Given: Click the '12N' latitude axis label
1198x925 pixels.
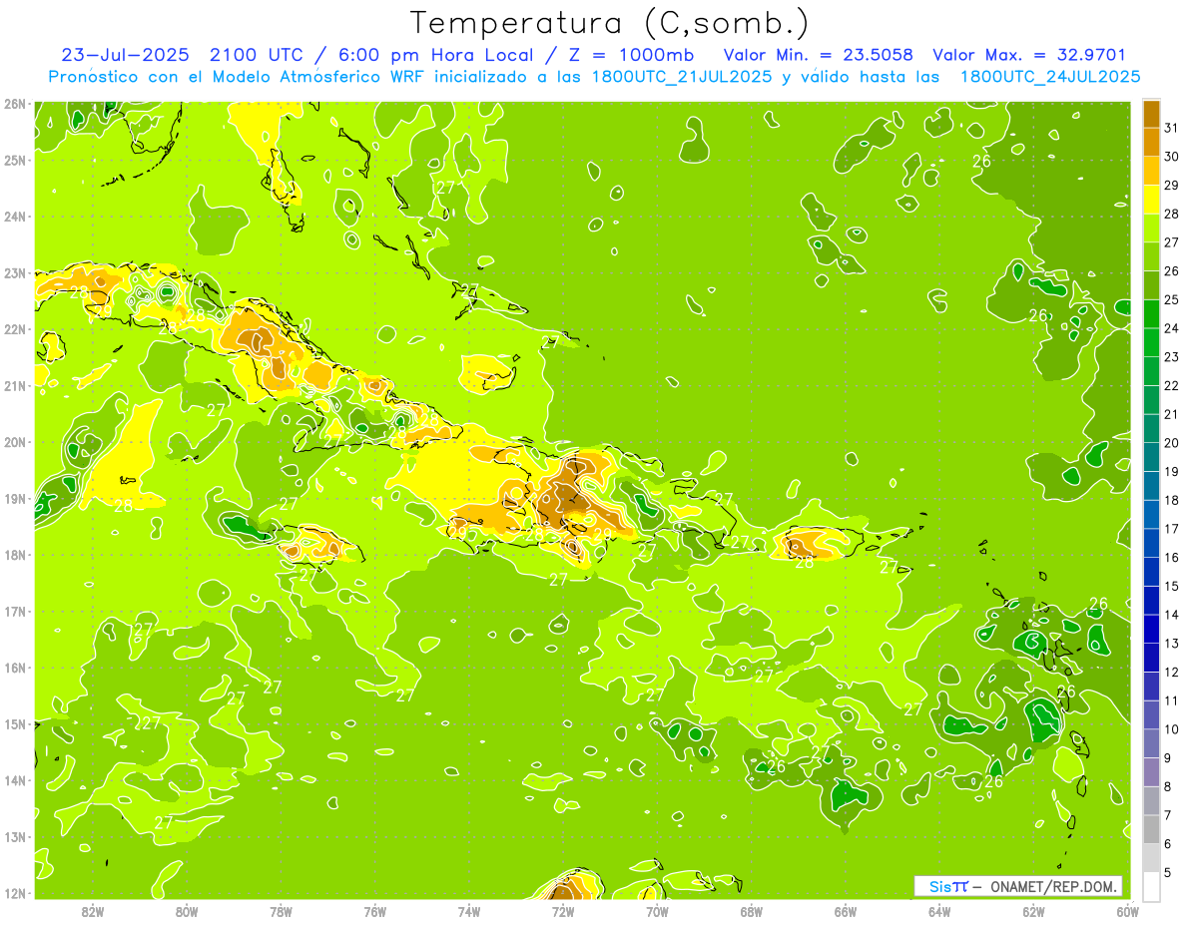Looking at the screenshot, I should click(15, 893).
